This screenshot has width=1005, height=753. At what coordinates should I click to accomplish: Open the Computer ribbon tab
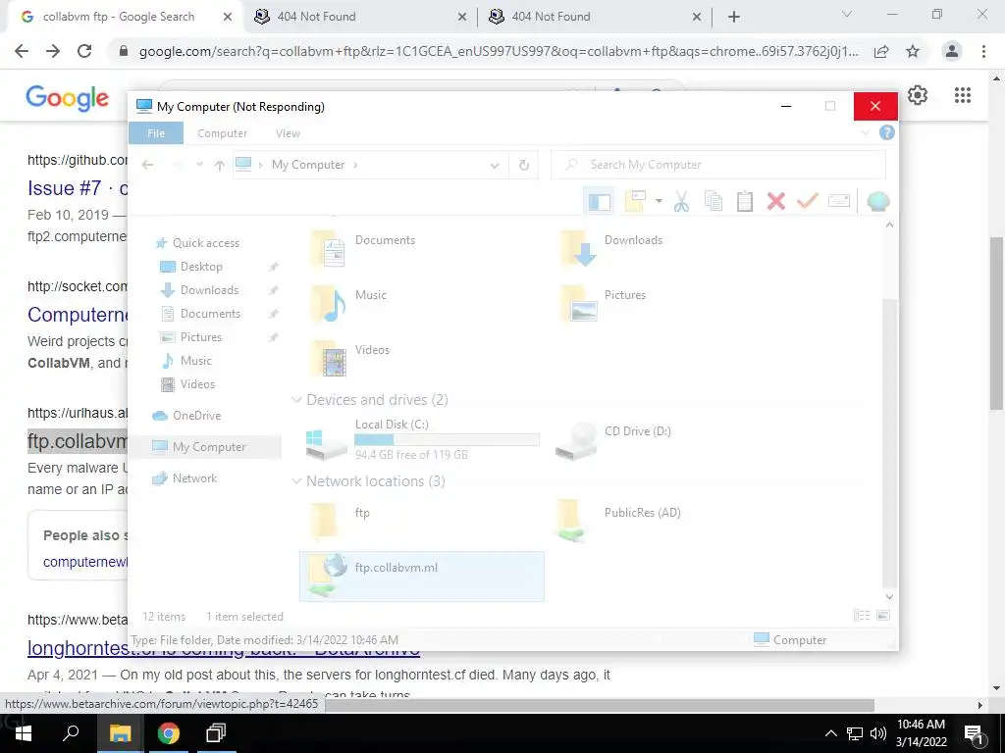223,133
